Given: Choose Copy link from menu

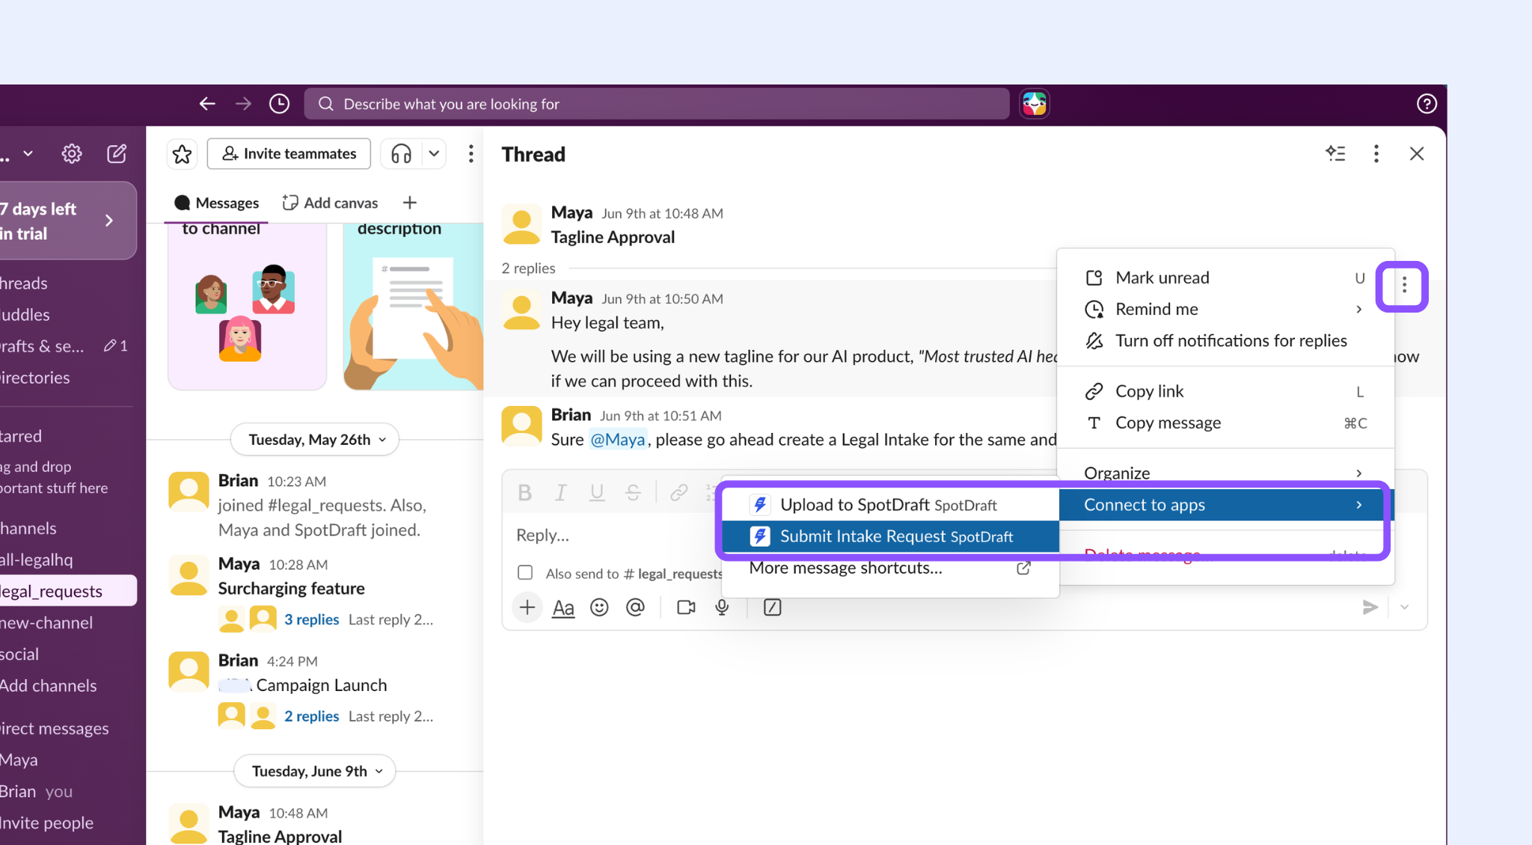Looking at the screenshot, I should [1225, 392].
